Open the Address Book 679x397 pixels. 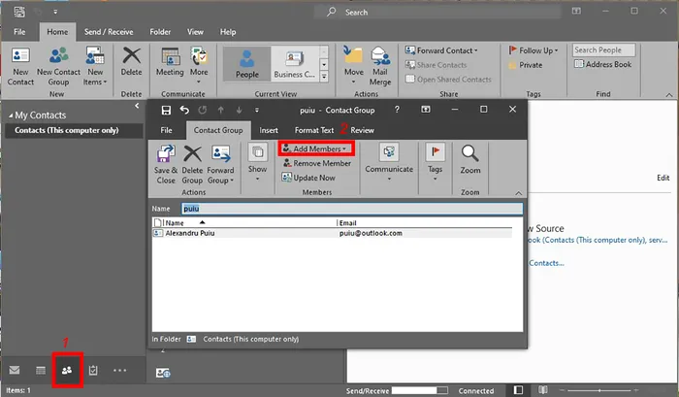[602, 64]
